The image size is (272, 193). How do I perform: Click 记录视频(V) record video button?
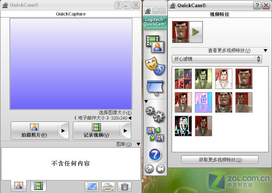click(x=96, y=131)
